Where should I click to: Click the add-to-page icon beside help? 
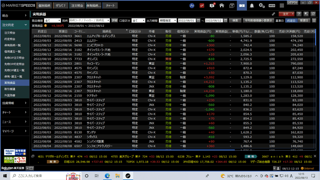(306, 14)
